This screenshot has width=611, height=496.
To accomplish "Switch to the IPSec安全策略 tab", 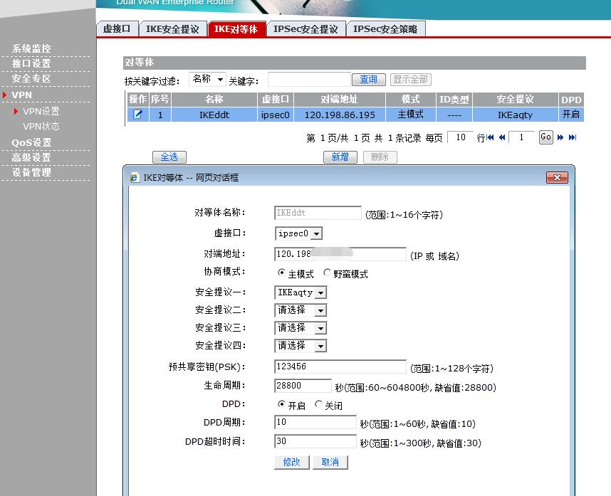I will (x=385, y=28).
